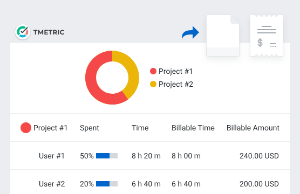Click the TMETRIC brand name text
This screenshot has width=300, height=194.
(49, 32)
